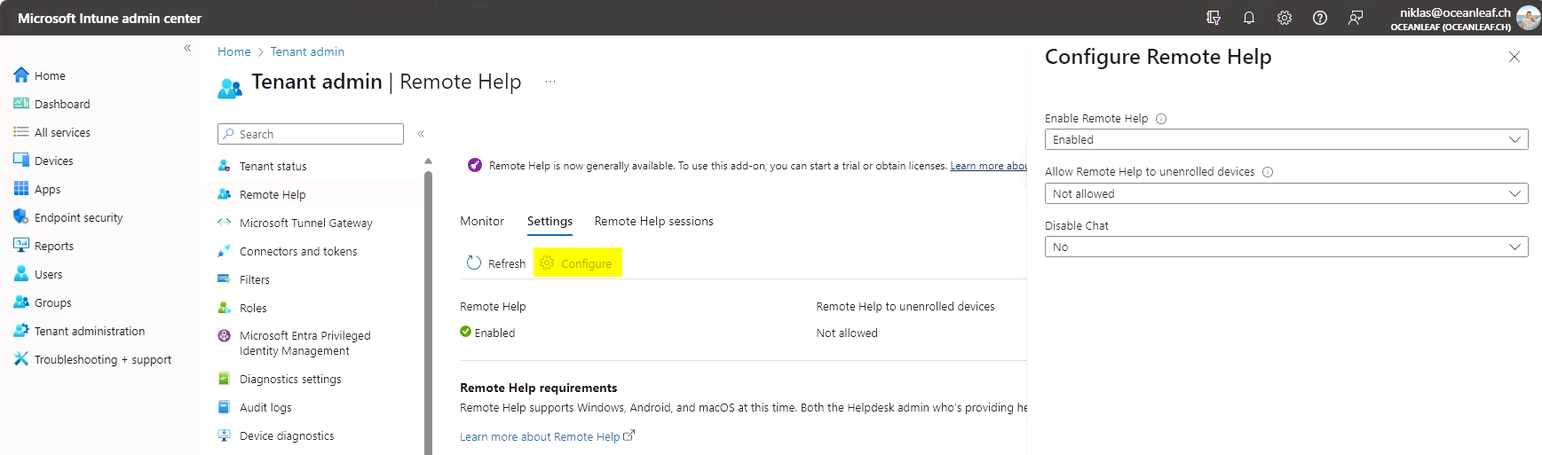Click the Diagnostics settings icon
Viewport: 1542px width, 455px height.
pos(225,379)
